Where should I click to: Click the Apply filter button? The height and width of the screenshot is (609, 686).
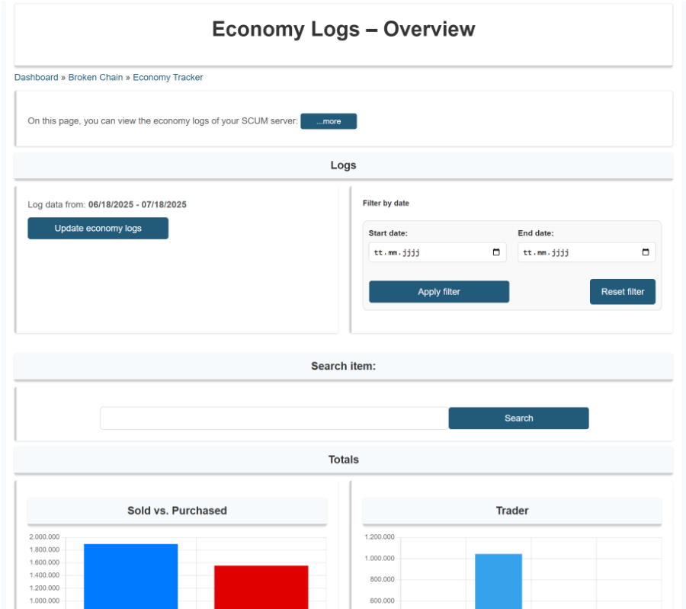click(x=439, y=292)
